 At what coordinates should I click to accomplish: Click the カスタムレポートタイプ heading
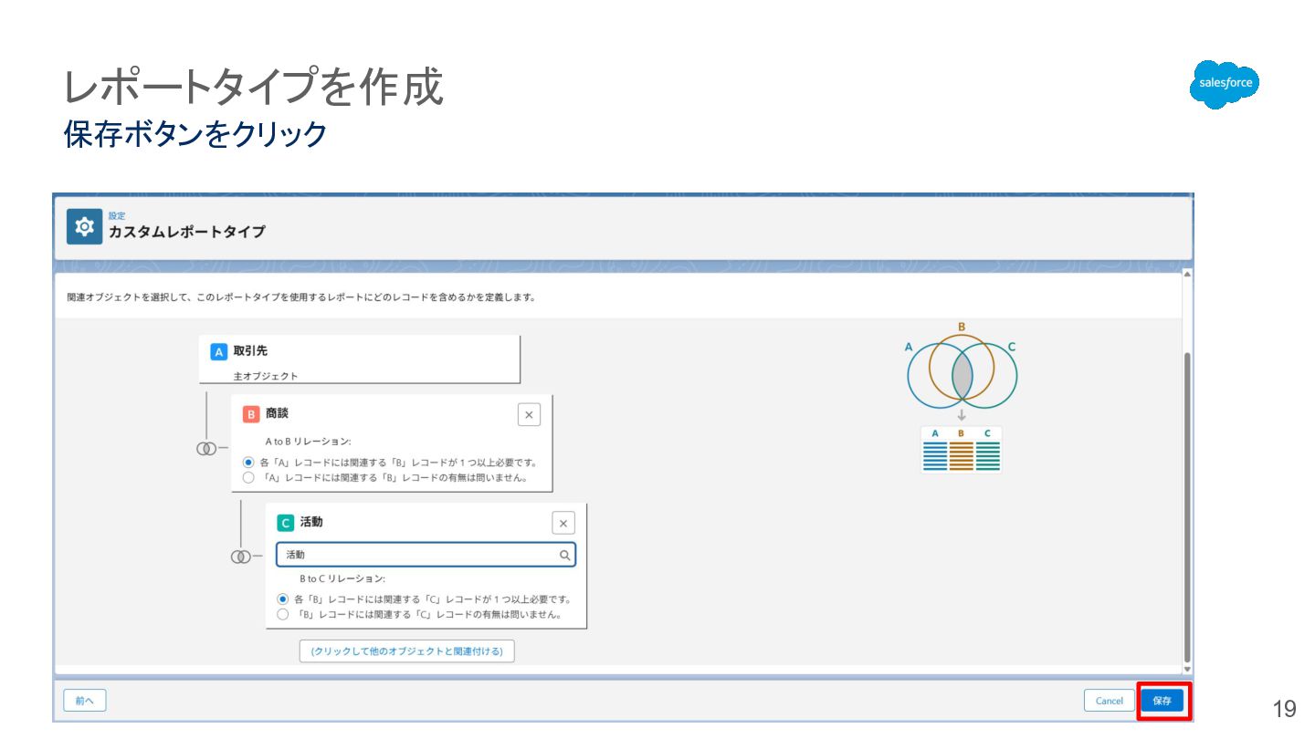tap(187, 232)
